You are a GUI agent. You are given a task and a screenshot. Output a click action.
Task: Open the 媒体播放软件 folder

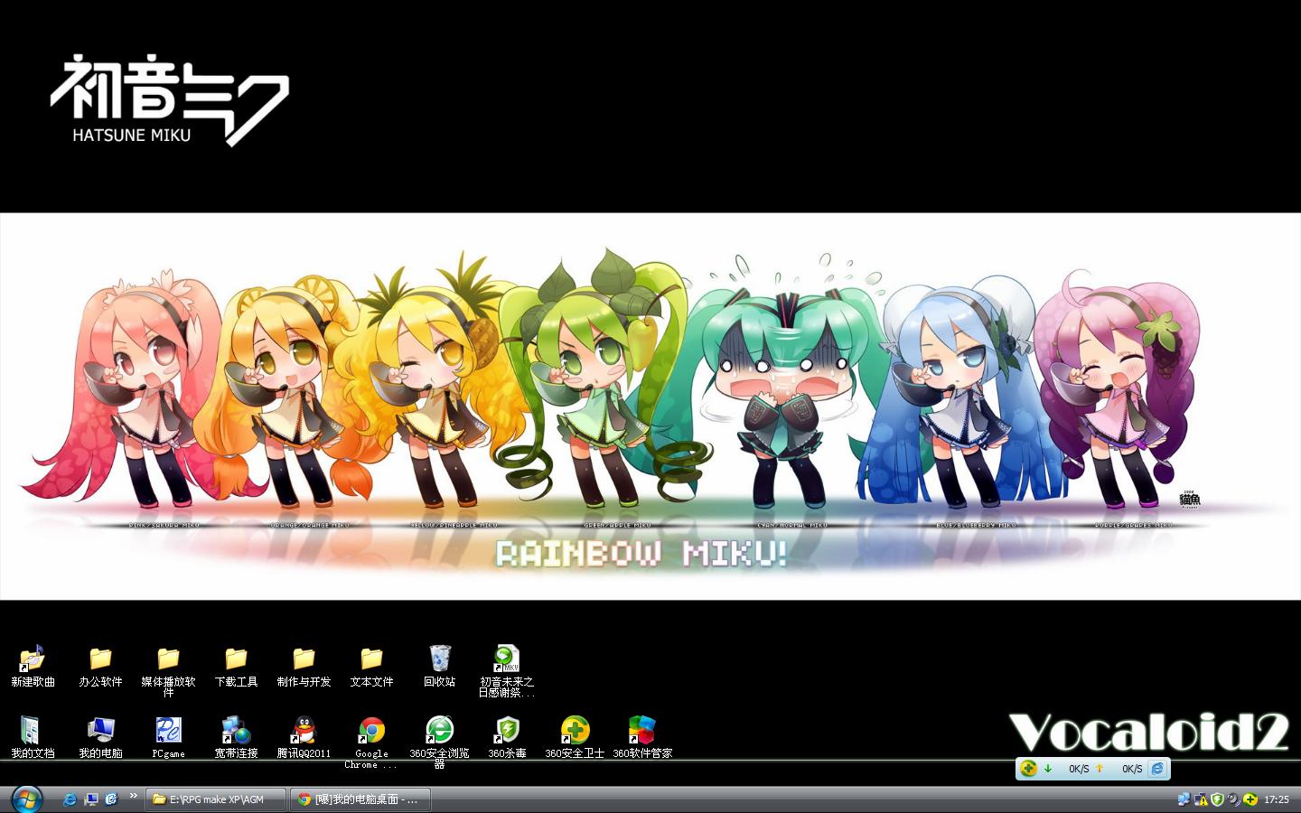pyautogui.click(x=168, y=671)
